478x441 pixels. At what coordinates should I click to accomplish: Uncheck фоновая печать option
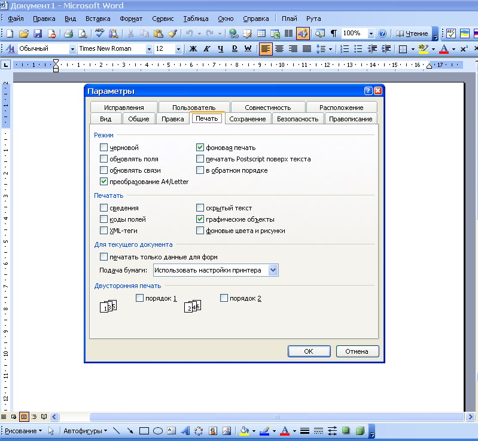coord(200,148)
